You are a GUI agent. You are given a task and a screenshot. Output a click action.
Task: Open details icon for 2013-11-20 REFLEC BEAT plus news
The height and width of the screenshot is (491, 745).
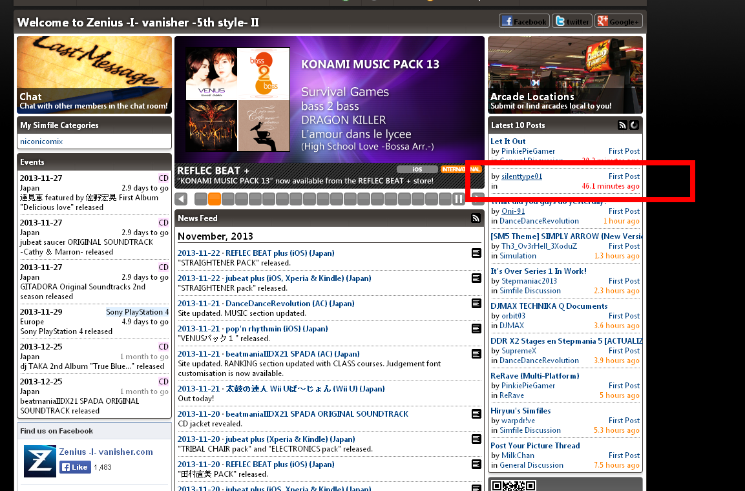click(x=476, y=465)
